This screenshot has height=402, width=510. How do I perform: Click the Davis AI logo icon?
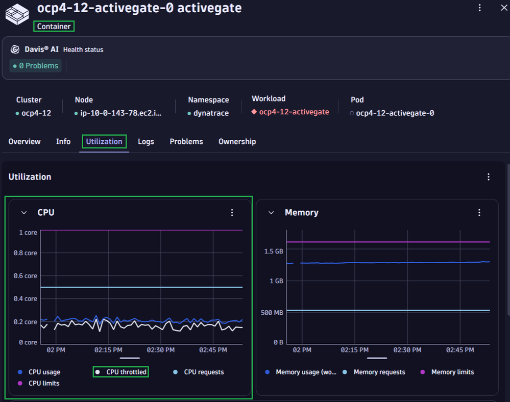pyautogui.click(x=15, y=49)
